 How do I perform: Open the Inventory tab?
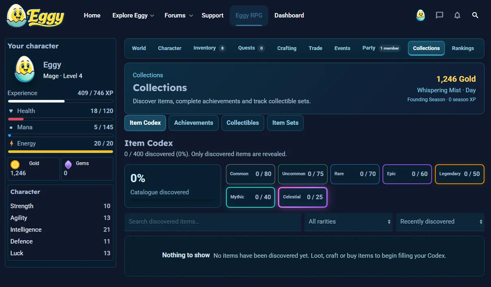click(209, 48)
